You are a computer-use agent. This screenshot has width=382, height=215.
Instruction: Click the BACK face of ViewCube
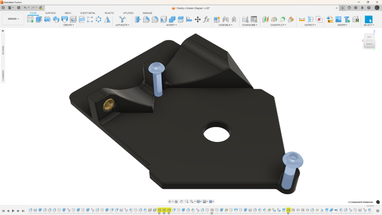pos(369,44)
